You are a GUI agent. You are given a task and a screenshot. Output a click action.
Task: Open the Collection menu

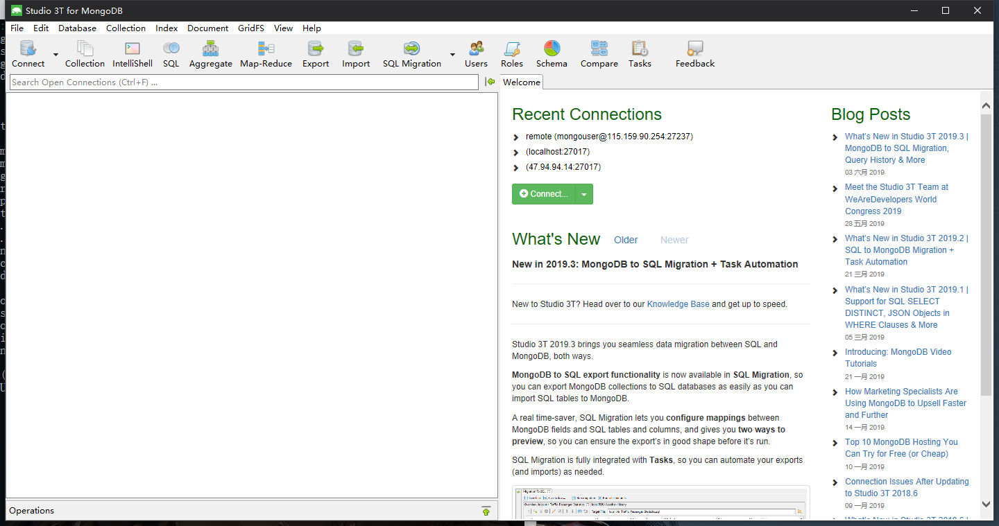126,28
